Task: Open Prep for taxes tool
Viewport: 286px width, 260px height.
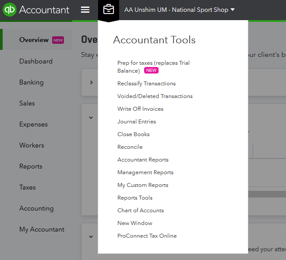Action: [x=153, y=67]
